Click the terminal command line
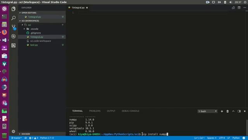Screen dimensions: 248x140 coord(119,134)
